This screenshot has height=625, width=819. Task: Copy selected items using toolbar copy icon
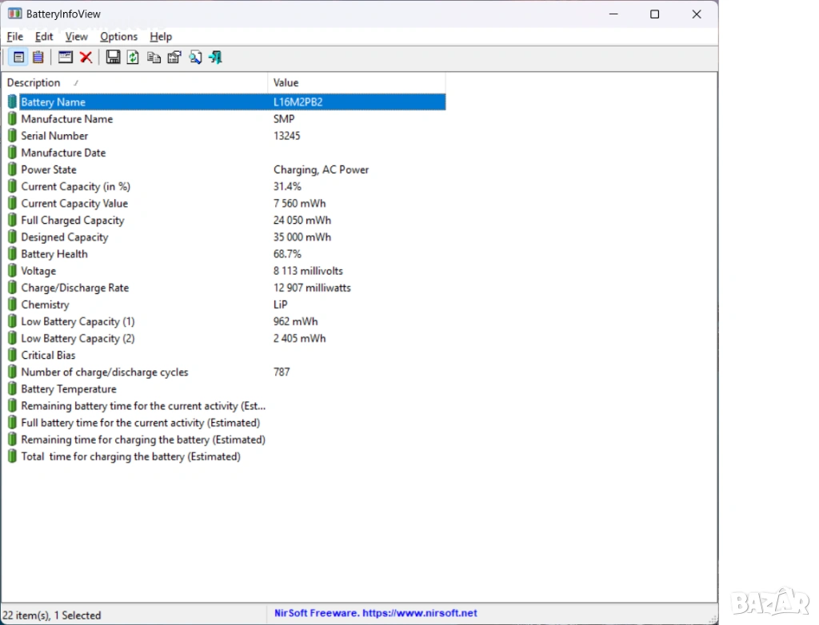[154, 58]
